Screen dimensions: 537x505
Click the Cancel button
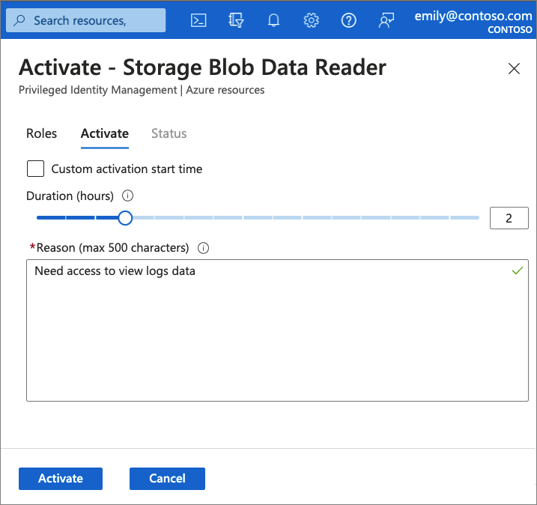[x=167, y=478]
